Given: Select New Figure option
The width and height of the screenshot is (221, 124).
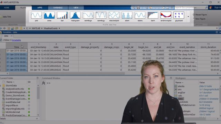Looking at the screenshot, I should (199, 19).
